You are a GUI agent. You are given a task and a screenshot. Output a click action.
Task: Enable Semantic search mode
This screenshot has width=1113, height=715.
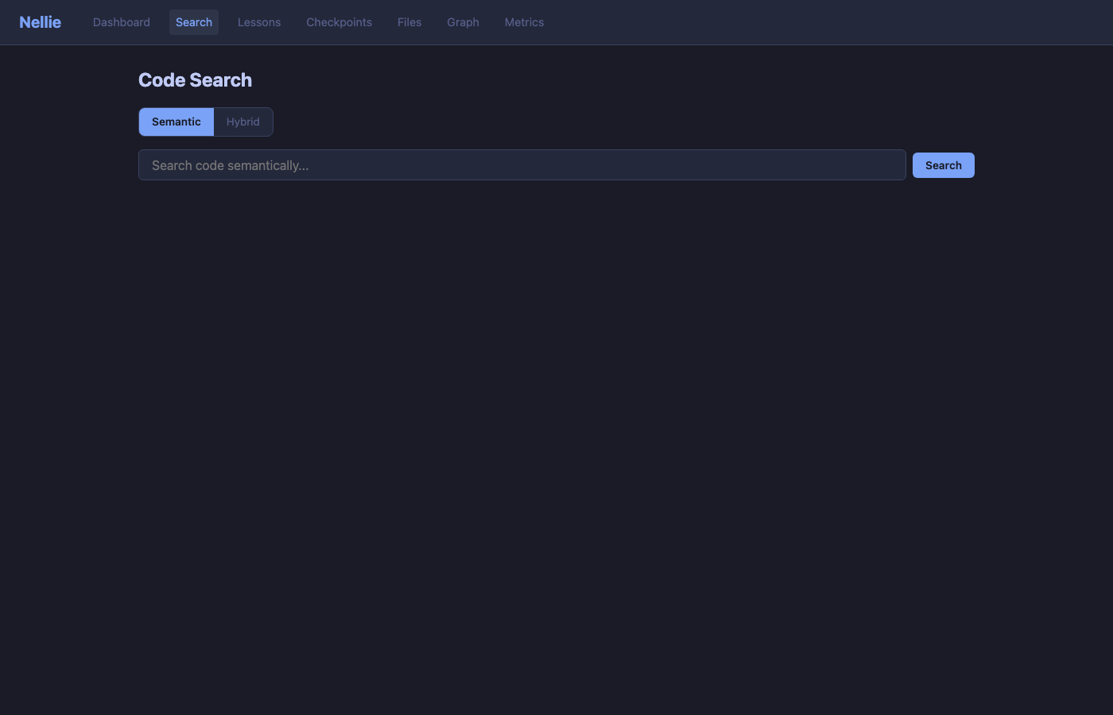(x=176, y=122)
